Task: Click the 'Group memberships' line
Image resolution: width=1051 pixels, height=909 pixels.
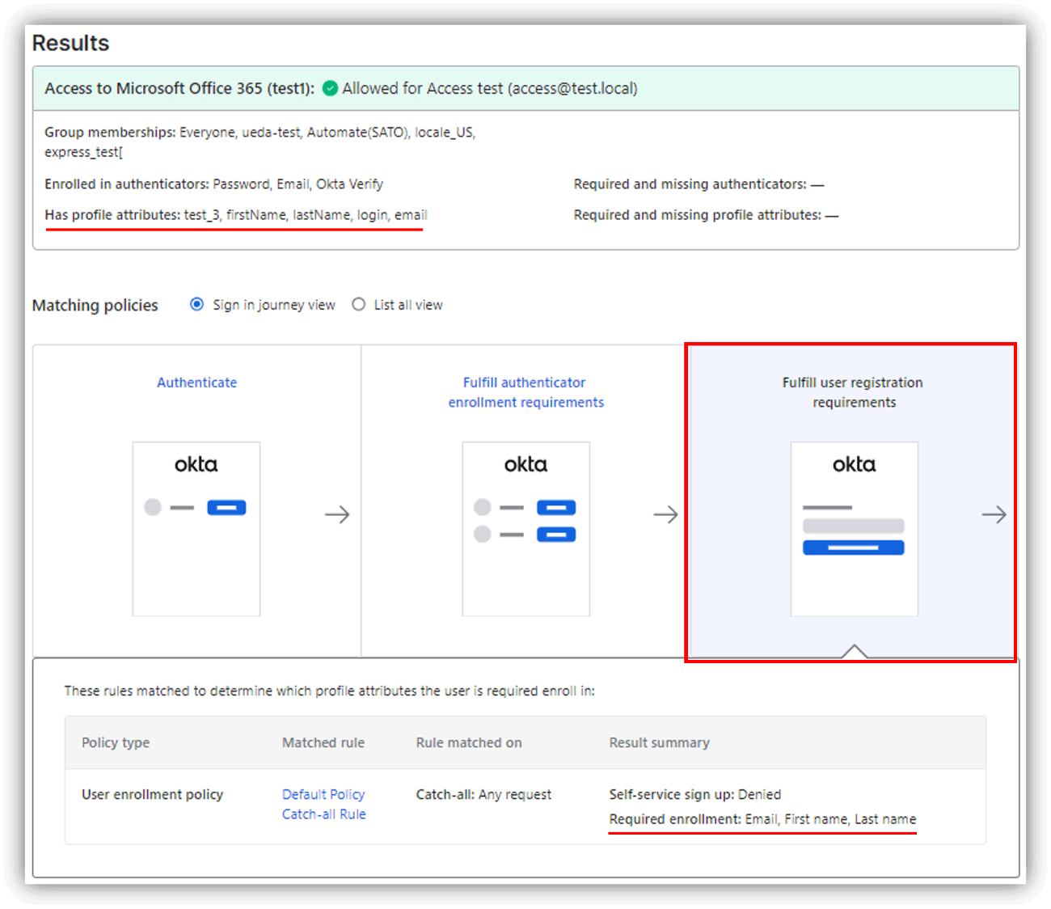Action: coord(260,132)
